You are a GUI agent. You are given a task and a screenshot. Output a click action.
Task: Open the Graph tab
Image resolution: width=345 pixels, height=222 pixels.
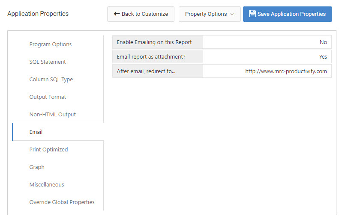(x=37, y=167)
